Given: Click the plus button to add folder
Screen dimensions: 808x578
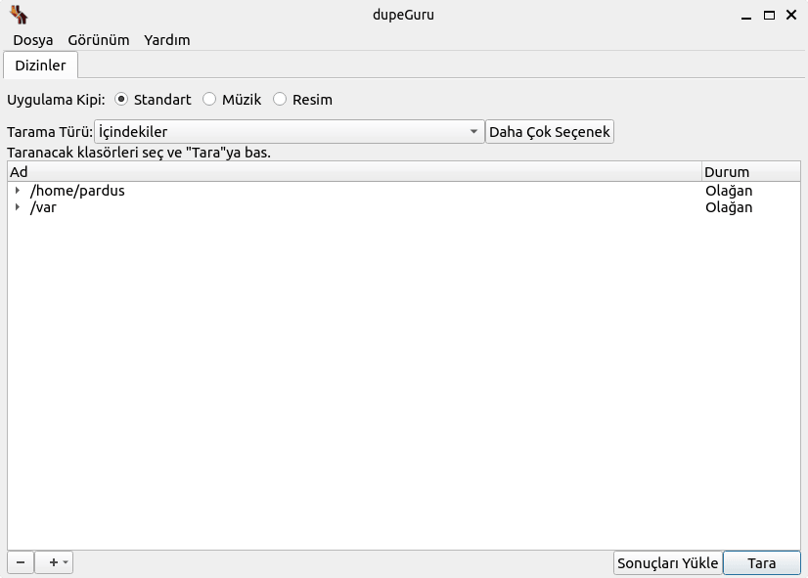Looking at the screenshot, I should click(54, 562).
